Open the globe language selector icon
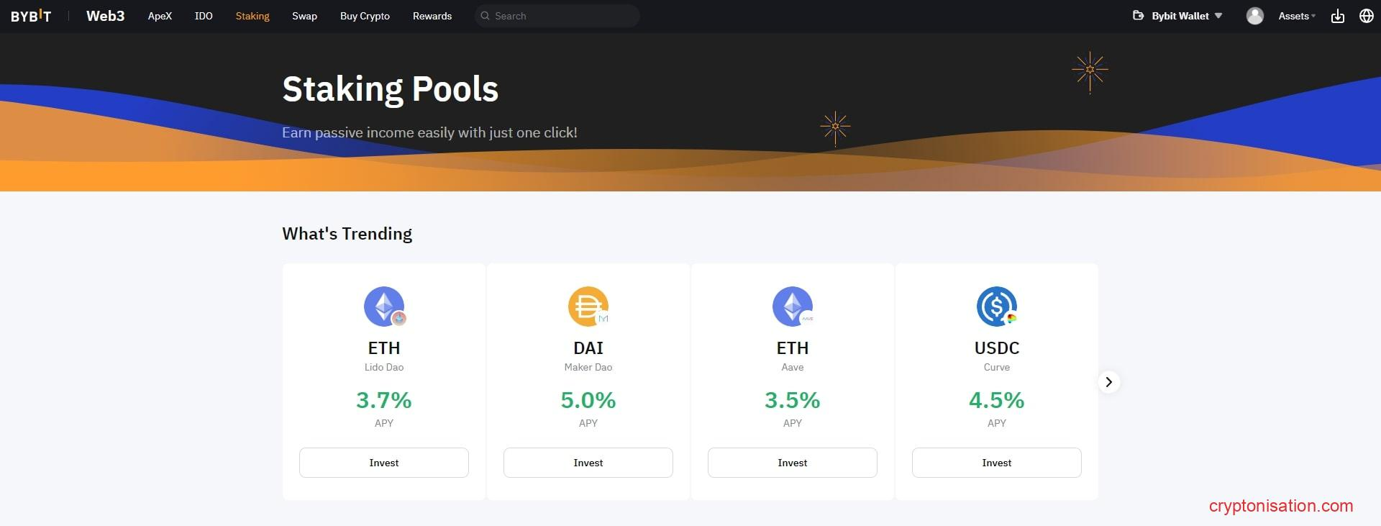Image resolution: width=1381 pixels, height=526 pixels. pyautogui.click(x=1366, y=16)
